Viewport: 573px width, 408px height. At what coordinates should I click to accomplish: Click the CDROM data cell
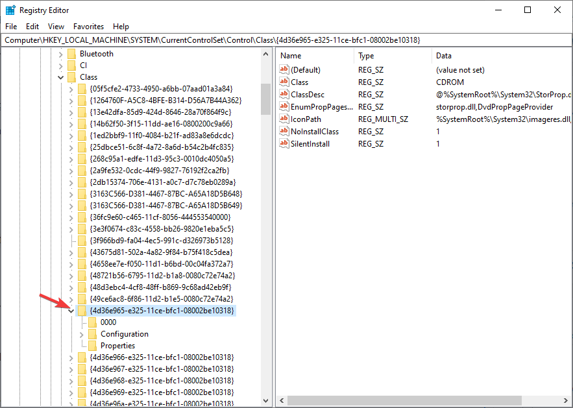click(x=450, y=82)
